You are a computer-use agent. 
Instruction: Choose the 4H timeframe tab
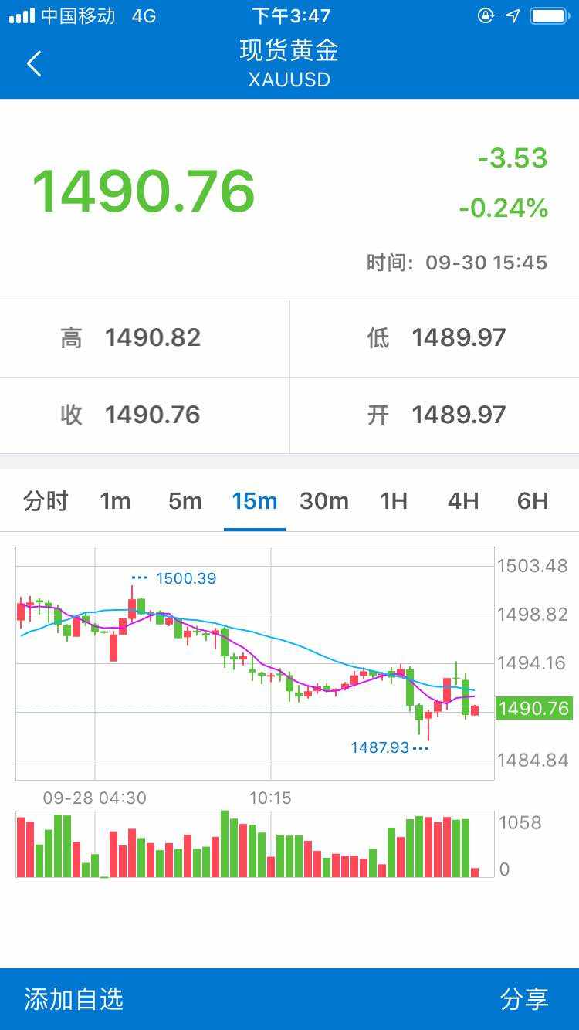coord(463,501)
